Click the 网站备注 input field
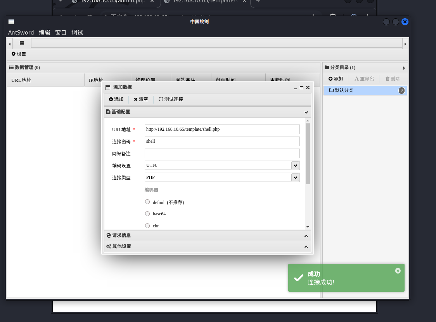Viewport: 436px width, 322px height. (x=222, y=154)
